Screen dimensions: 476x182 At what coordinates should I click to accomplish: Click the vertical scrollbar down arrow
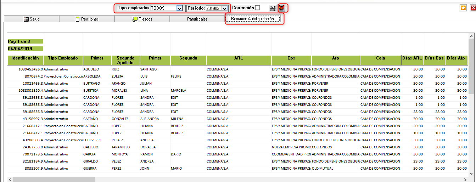[471, 174]
